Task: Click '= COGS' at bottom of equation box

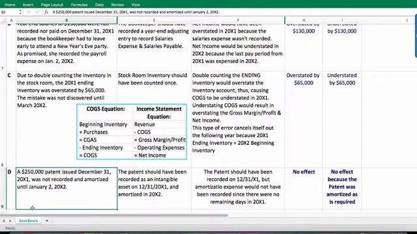Action: tap(88, 155)
